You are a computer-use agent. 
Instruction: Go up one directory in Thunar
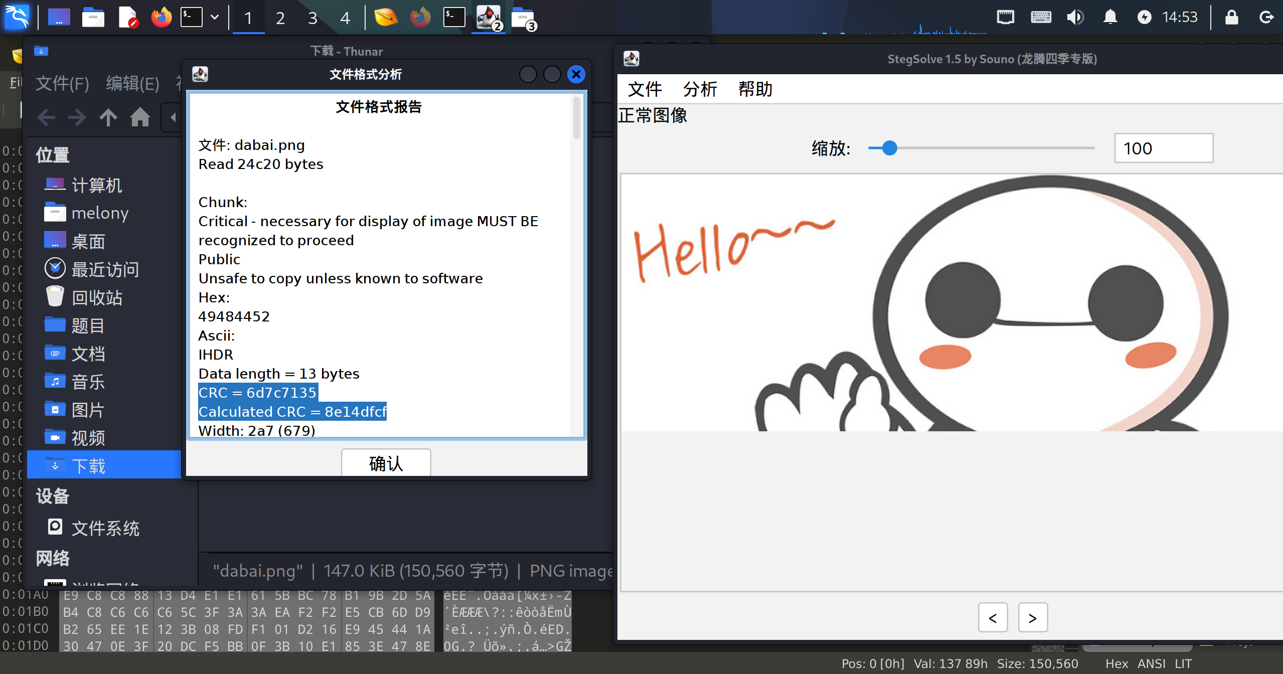pyautogui.click(x=108, y=118)
